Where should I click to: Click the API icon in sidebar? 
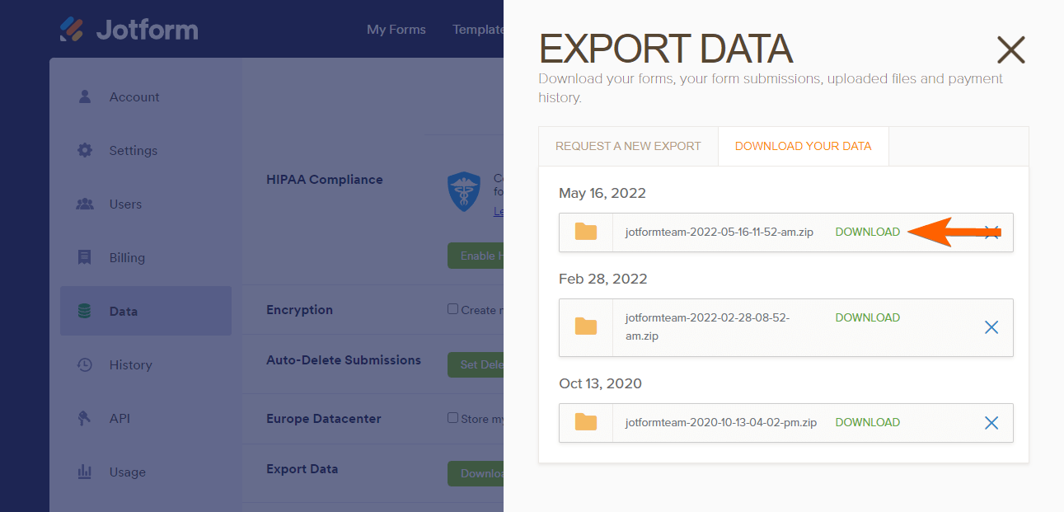(x=84, y=418)
